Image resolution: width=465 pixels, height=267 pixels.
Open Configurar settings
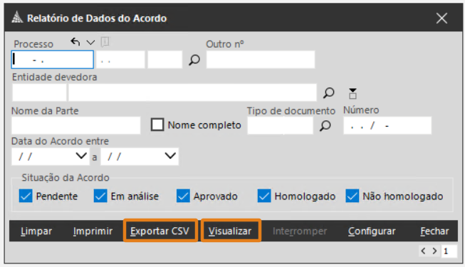(372, 231)
